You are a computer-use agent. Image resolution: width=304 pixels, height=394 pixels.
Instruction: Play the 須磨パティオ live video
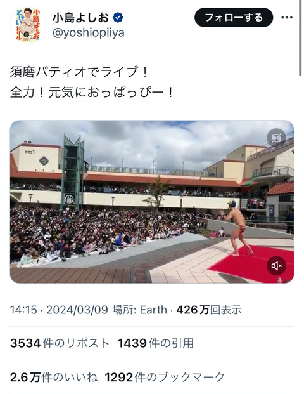click(x=152, y=202)
